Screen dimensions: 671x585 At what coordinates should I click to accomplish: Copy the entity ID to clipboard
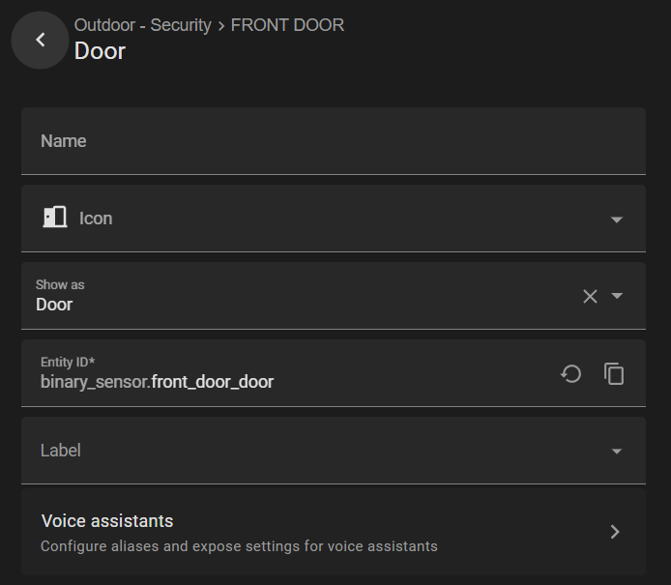(614, 373)
